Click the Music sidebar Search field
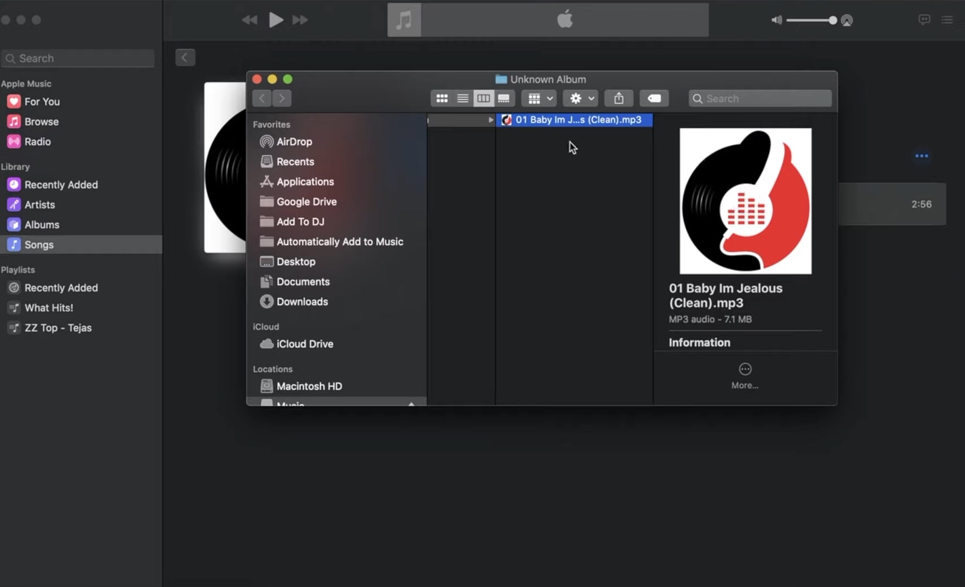 78,58
